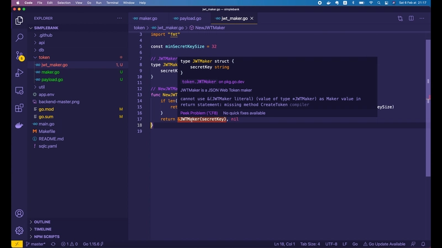This screenshot has width=442, height=248.
Task: Open the main.go file in explorer
Action: coord(46,124)
